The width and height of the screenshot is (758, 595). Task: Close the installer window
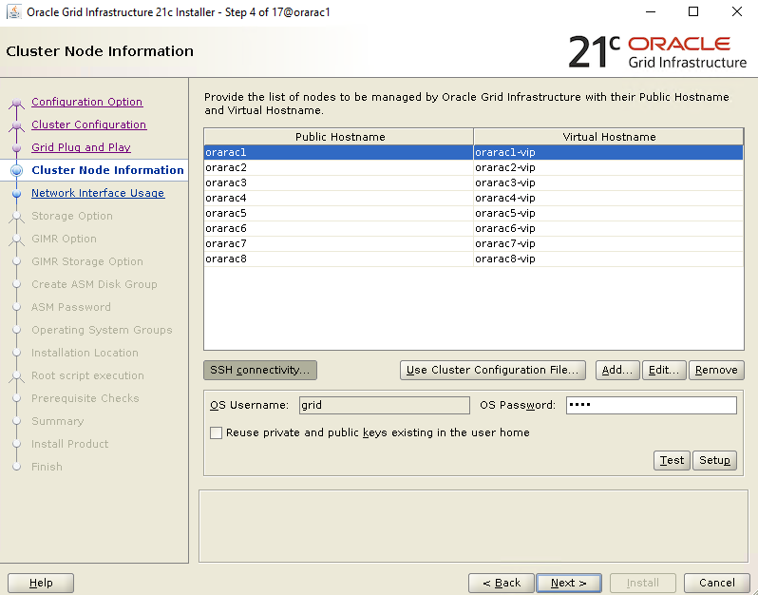tap(737, 11)
